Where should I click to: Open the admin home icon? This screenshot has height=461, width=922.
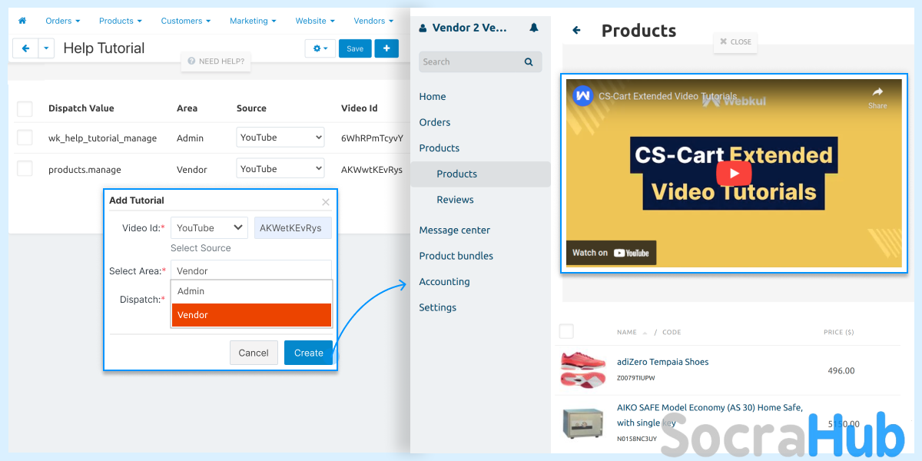(x=22, y=21)
